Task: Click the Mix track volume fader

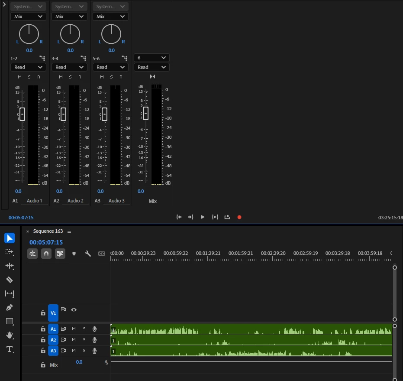Action: (x=146, y=113)
